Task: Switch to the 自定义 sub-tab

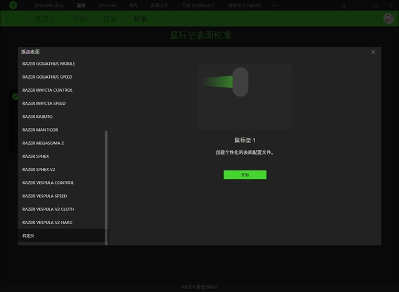Action: (x=45, y=19)
